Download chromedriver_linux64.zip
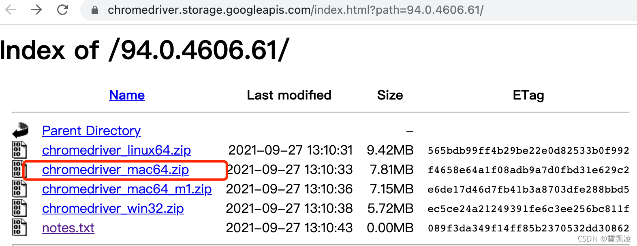 click(x=116, y=150)
